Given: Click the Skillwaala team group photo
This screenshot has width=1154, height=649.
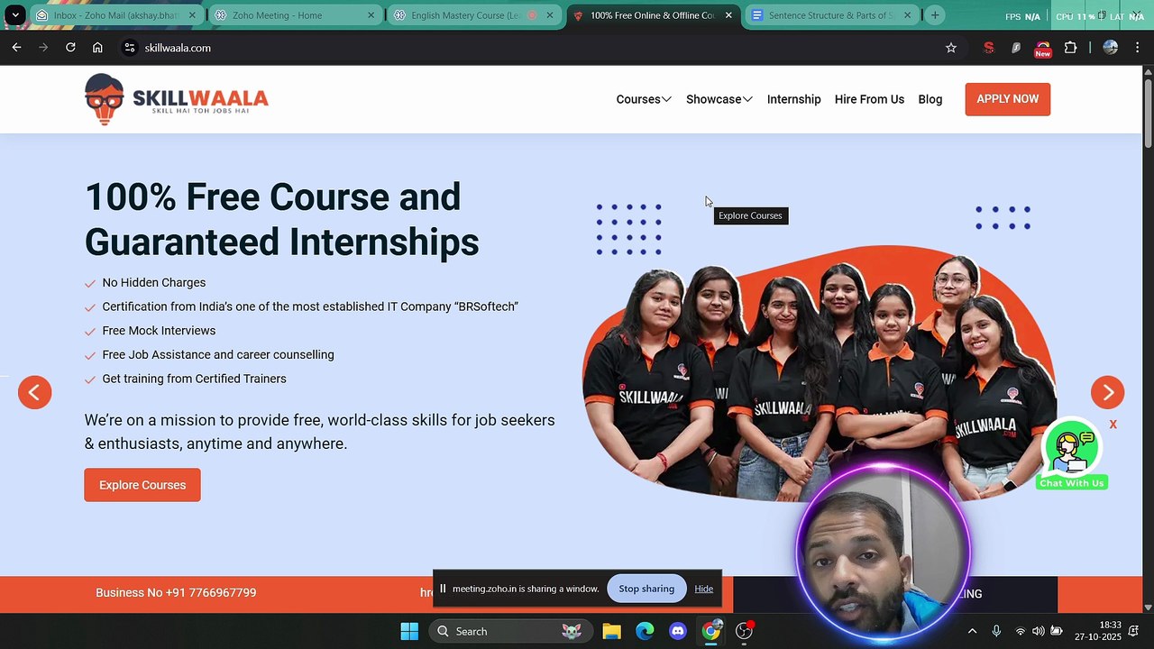Looking at the screenshot, I should pyautogui.click(x=819, y=374).
